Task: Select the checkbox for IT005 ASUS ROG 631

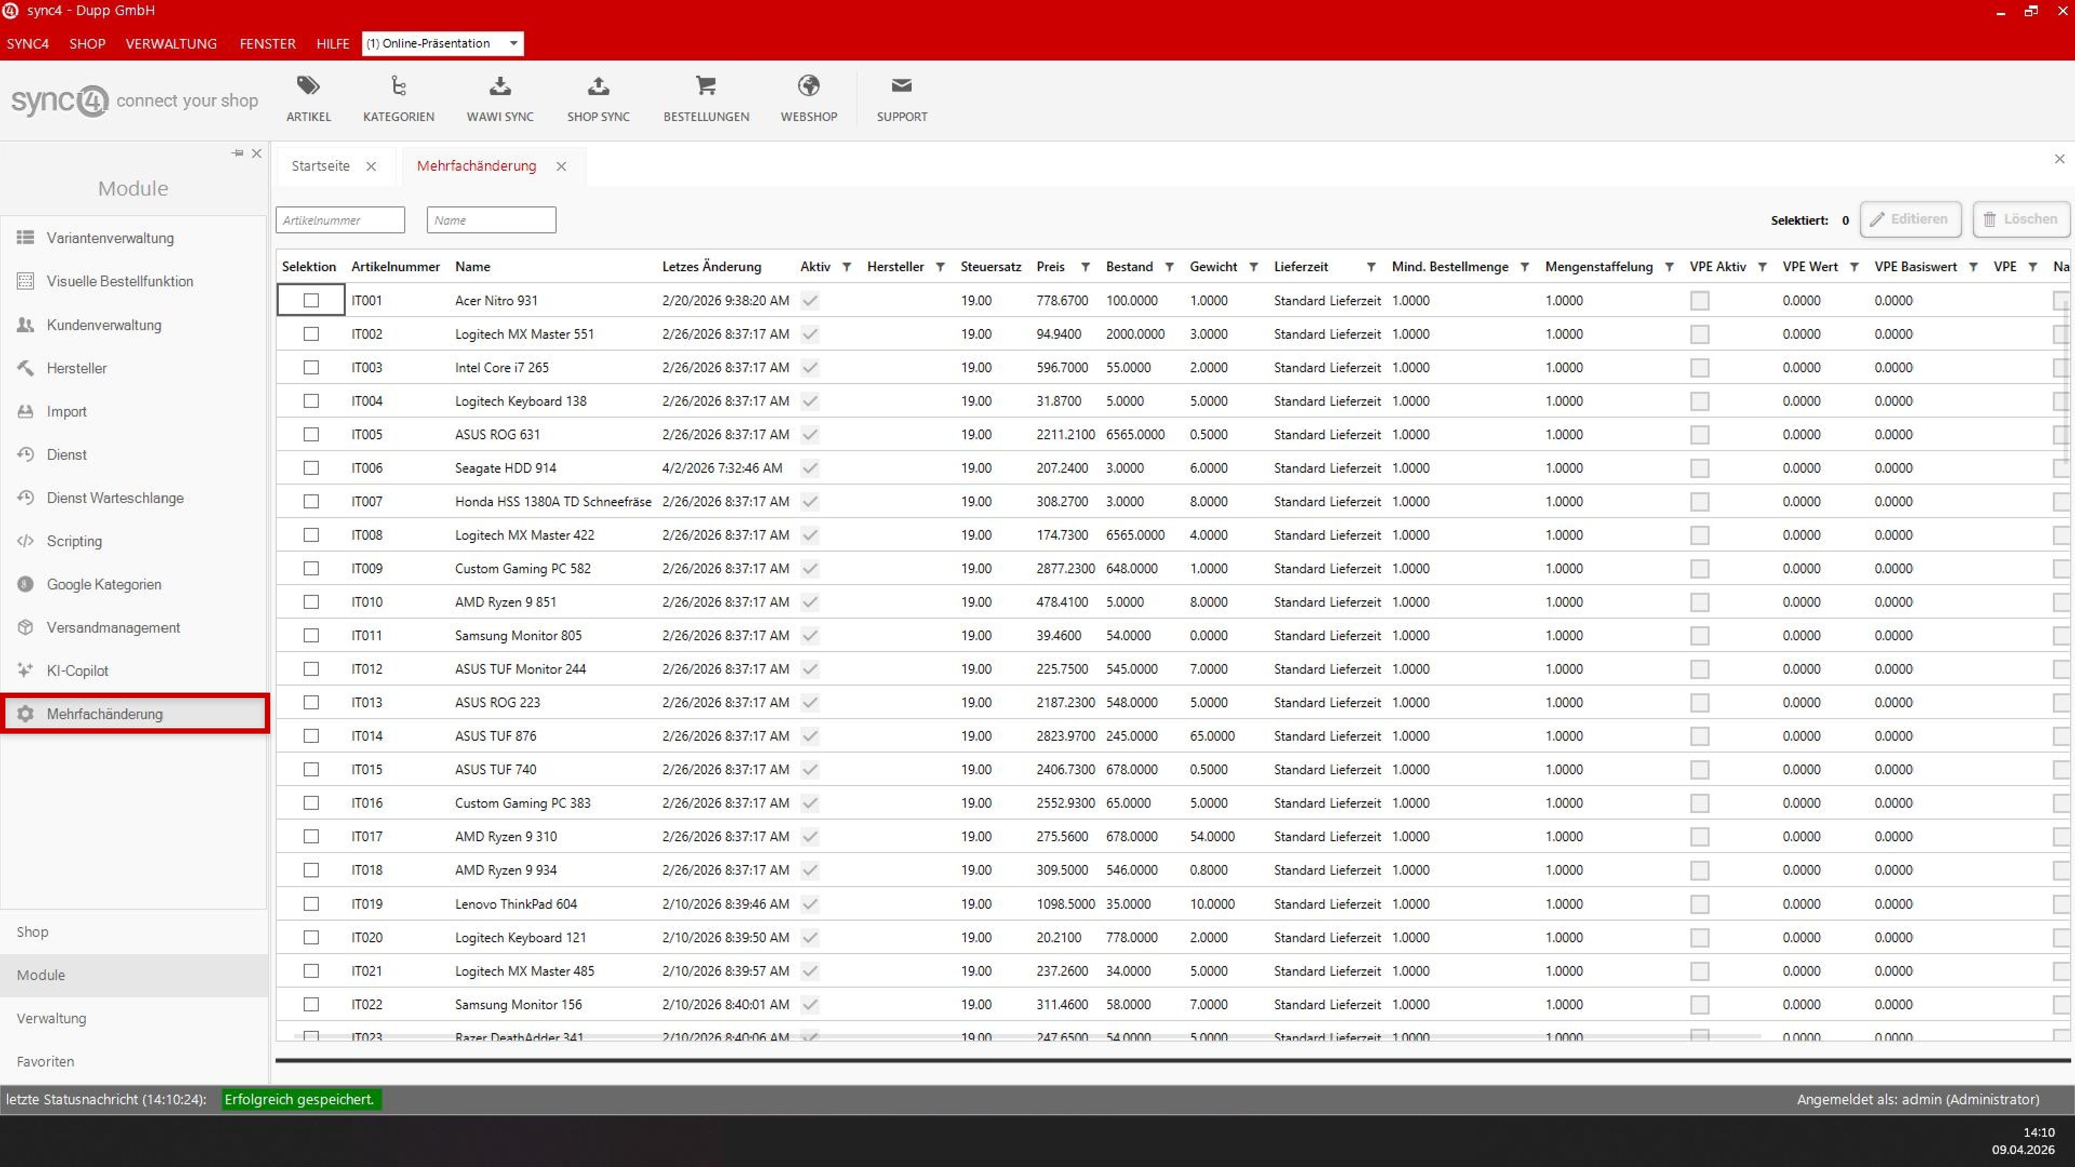Action: 312,434
